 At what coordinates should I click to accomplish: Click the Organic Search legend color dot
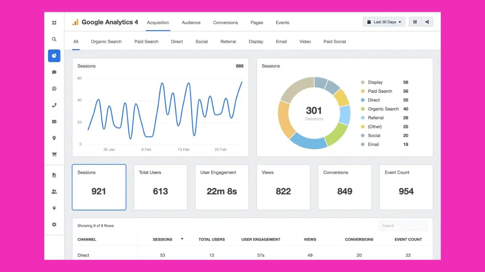pos(363,109)
